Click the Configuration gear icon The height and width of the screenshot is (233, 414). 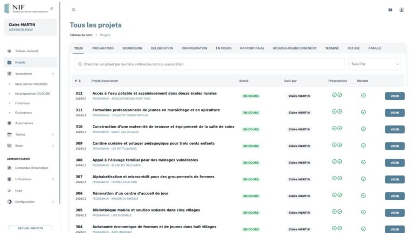tap(9, 202)
